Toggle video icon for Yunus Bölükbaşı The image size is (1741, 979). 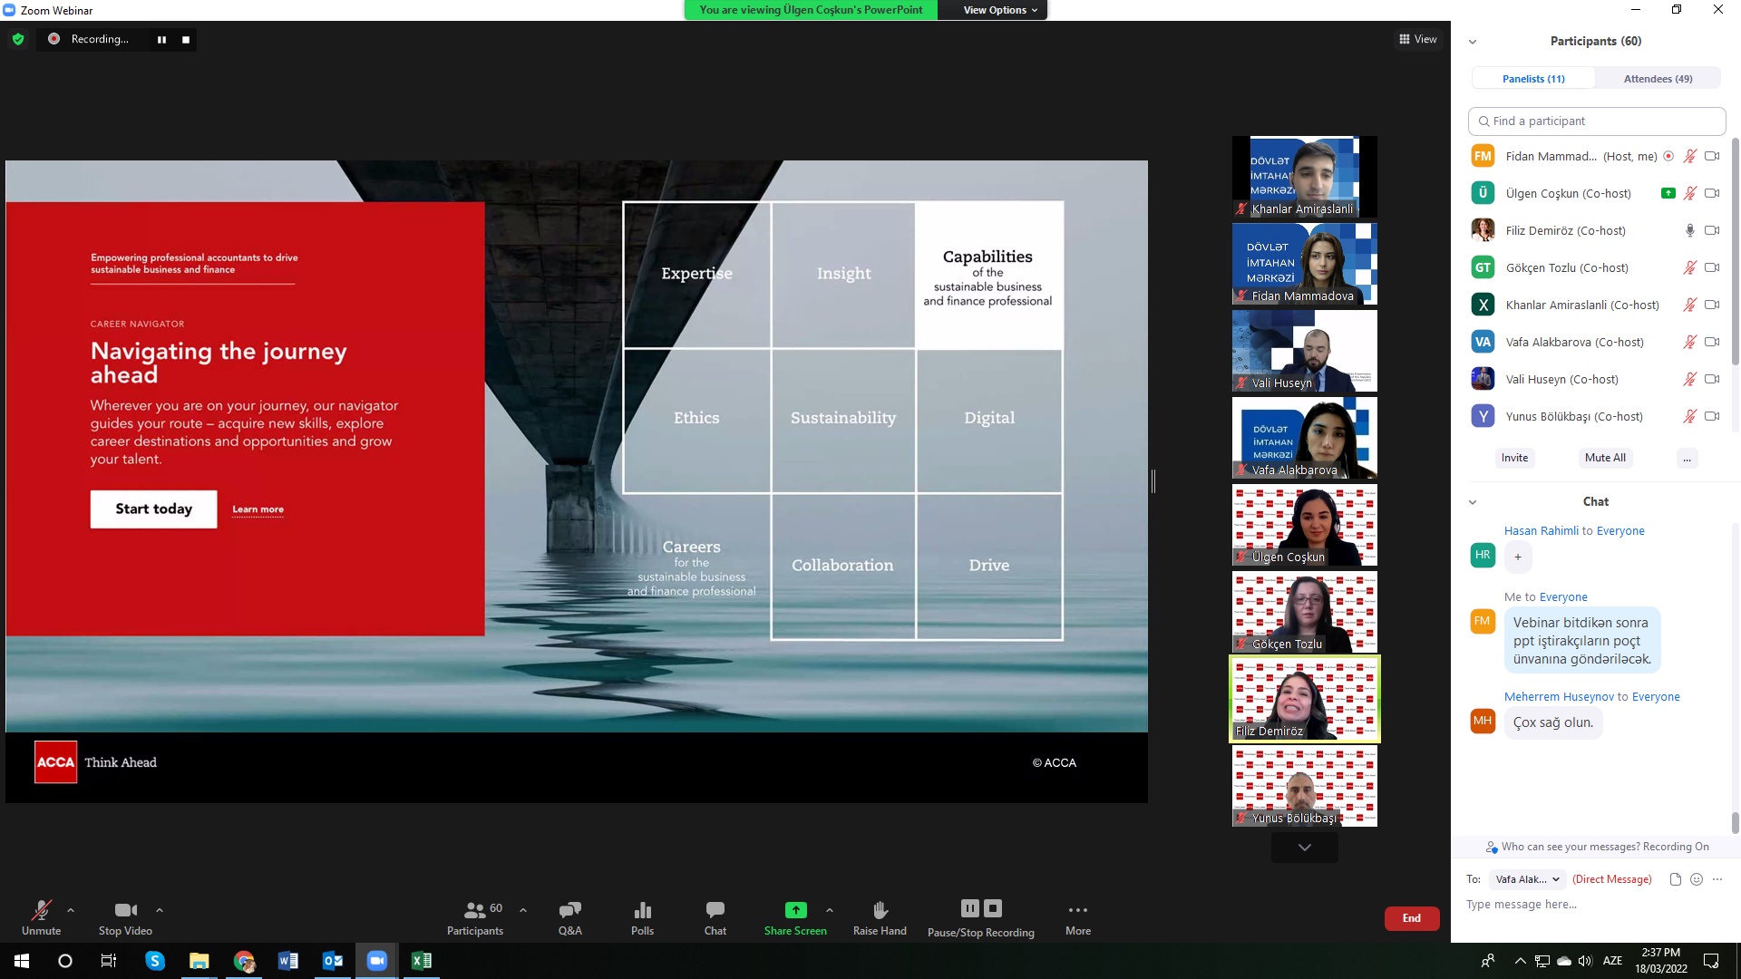1712,416
